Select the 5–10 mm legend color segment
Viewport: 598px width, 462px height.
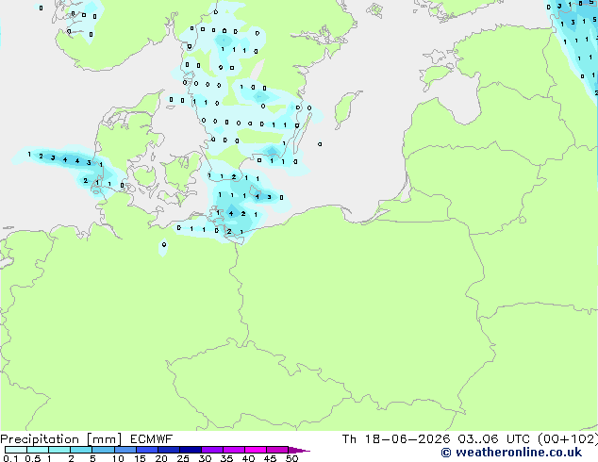(x=103, y=450)
